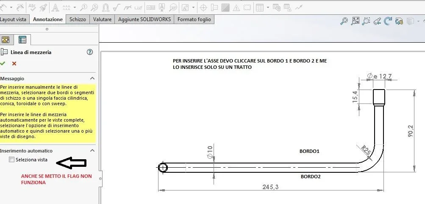Click the BORDO1 label
Image resolution: width=425 pixels, height=204 pixels.
click(x=309, y=151)
